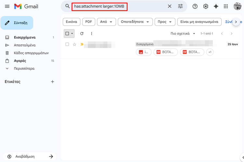
Task: Open the main menu hamburger icon
Action: (x=7, y=6)
